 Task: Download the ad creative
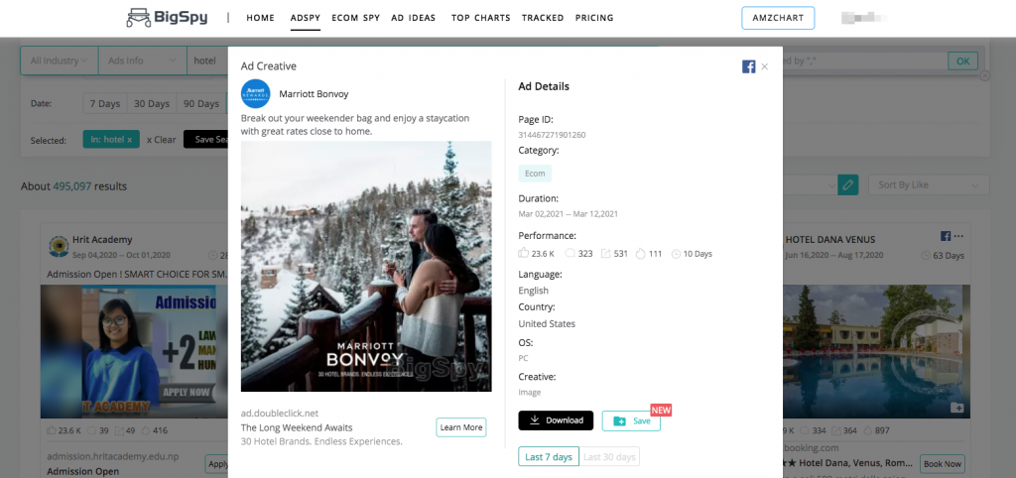[556, 420]
